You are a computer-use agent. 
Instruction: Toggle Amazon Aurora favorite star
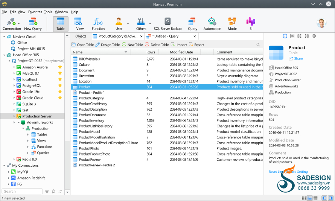[60, 67]
